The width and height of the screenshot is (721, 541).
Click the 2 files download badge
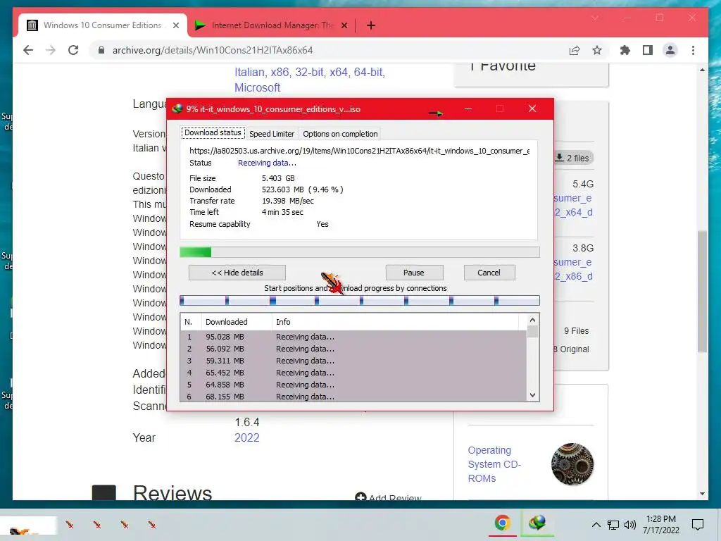coord(572,158)
